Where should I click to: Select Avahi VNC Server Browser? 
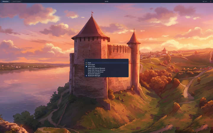106,70
